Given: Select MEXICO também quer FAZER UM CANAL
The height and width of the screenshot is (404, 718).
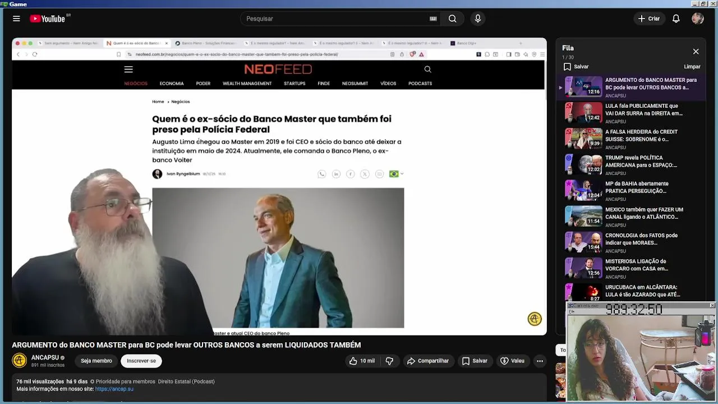Looking at the screenshot, I should click(631, 217).
